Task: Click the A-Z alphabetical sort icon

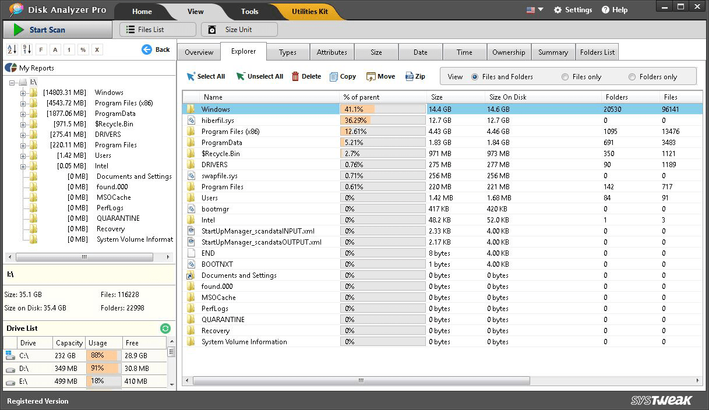Action: click(12, 50)
